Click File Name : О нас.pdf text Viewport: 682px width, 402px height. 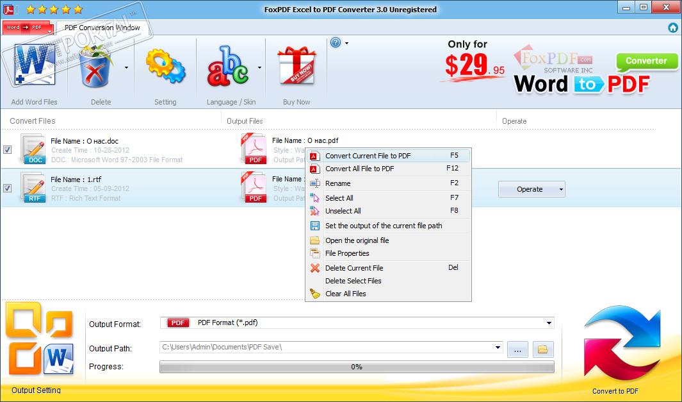pos(305,140)
